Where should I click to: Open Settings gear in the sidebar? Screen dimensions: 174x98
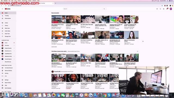point(8,80)
